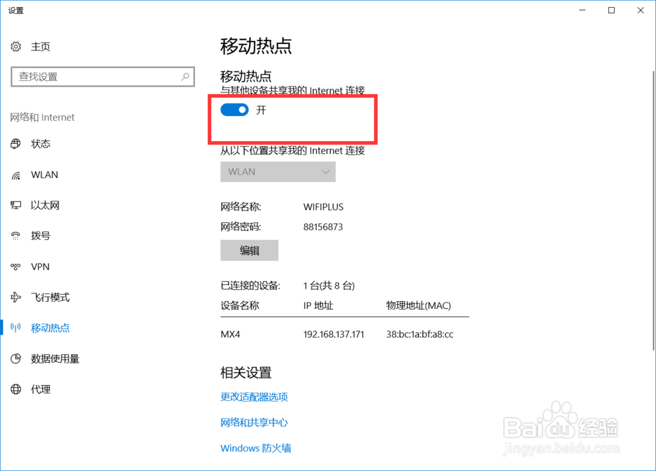Click the 主页 gear icon
The height and width of the screenshot is (471, 656).
click(x=16, y=46)
